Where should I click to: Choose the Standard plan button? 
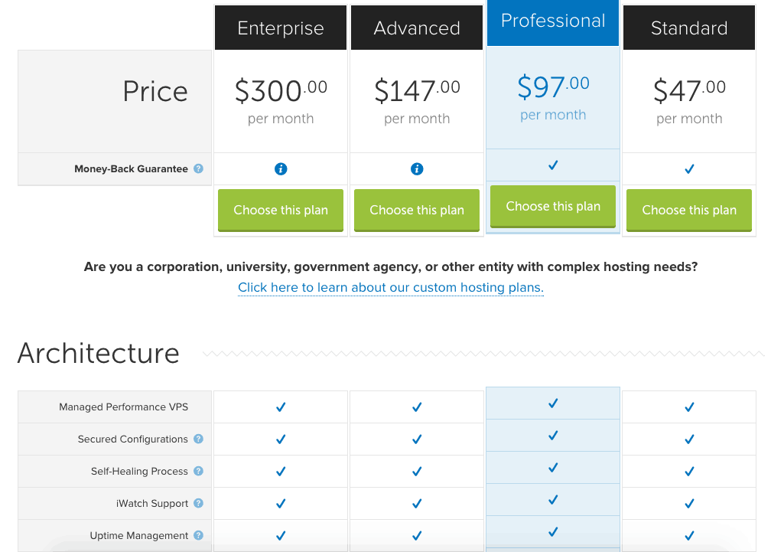tap(689, 210)
